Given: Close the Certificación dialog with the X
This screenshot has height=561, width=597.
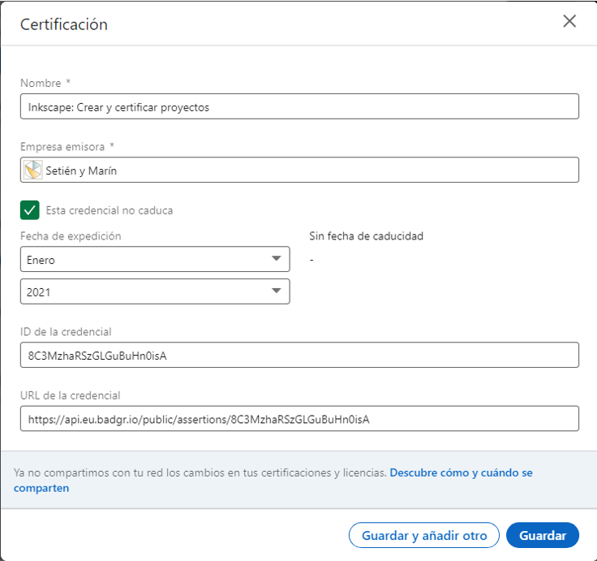Looking at the screenshot, I should click(x=569, y=21).
